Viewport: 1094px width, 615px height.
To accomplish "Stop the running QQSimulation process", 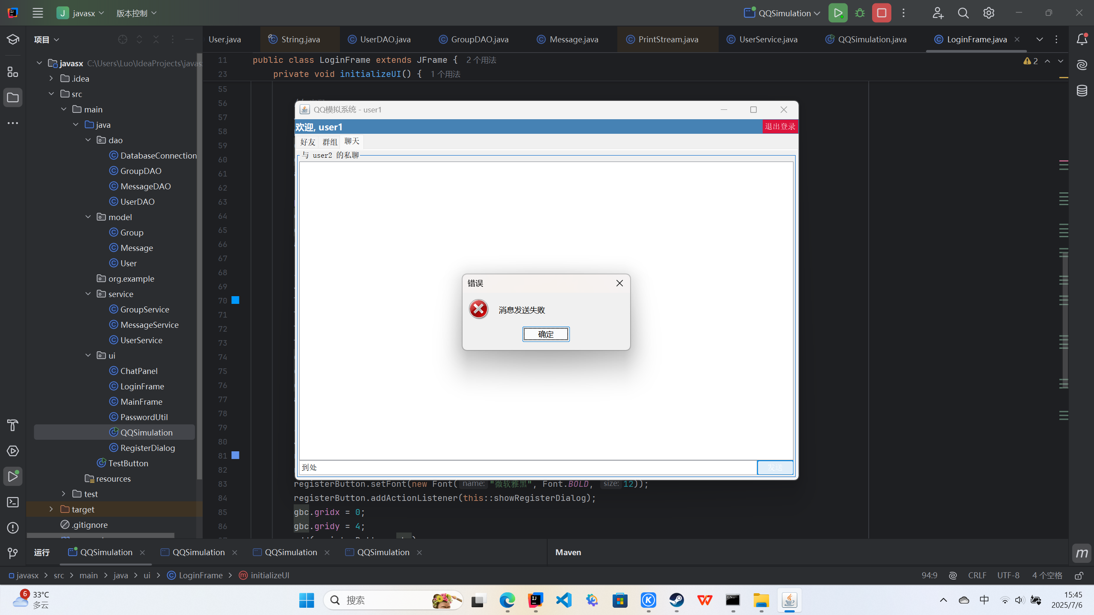I will (882, 13).
